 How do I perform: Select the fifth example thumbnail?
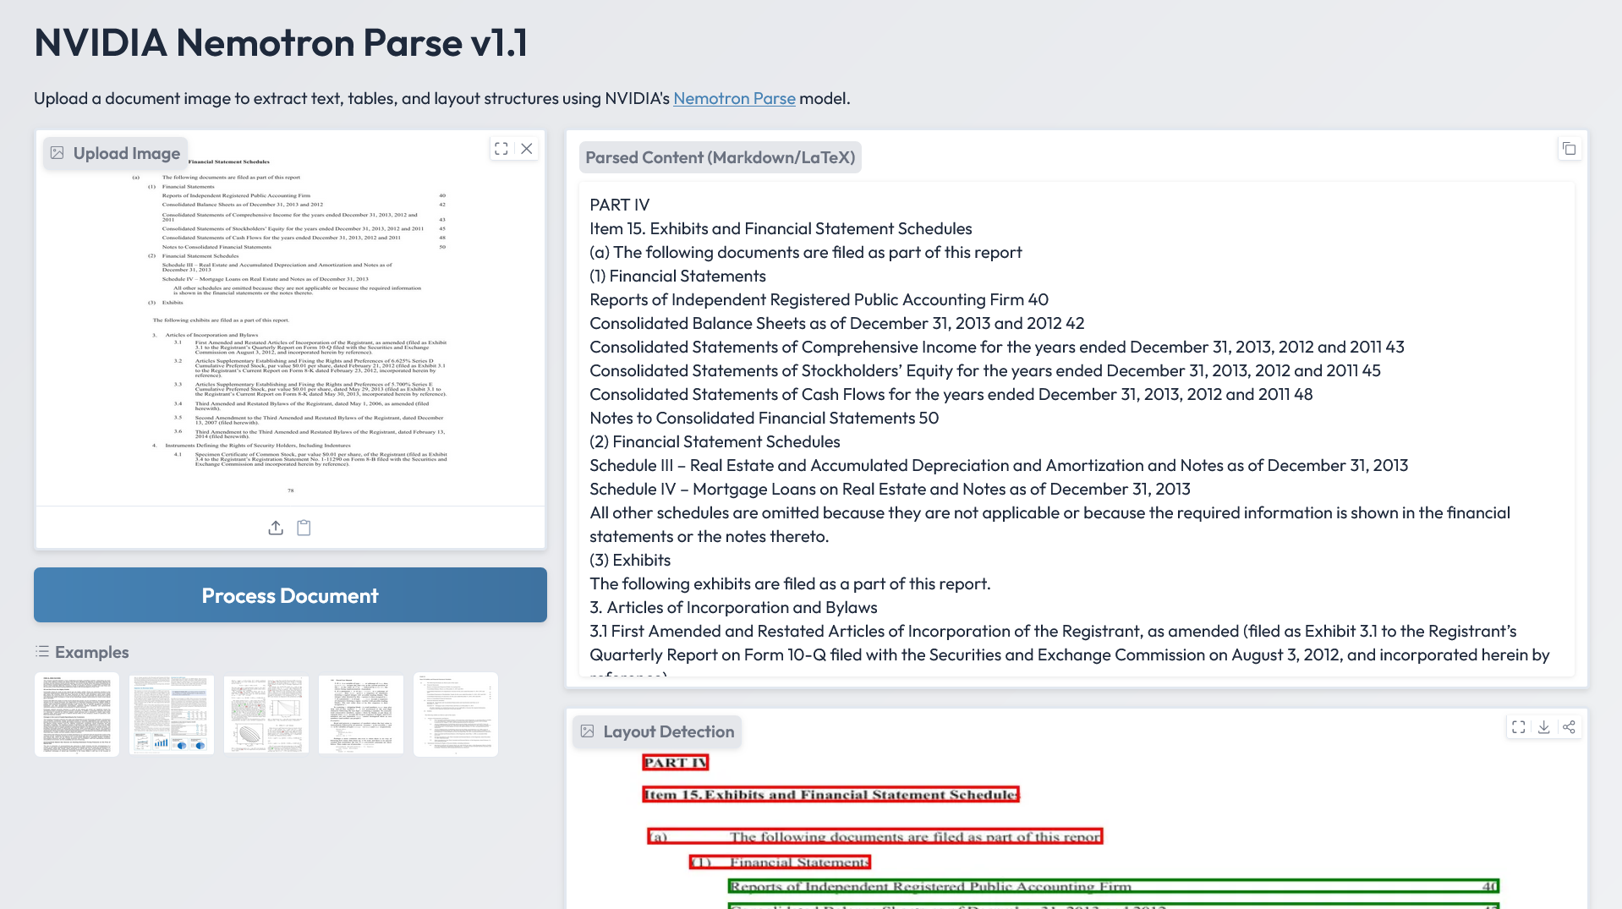point(456,715)
